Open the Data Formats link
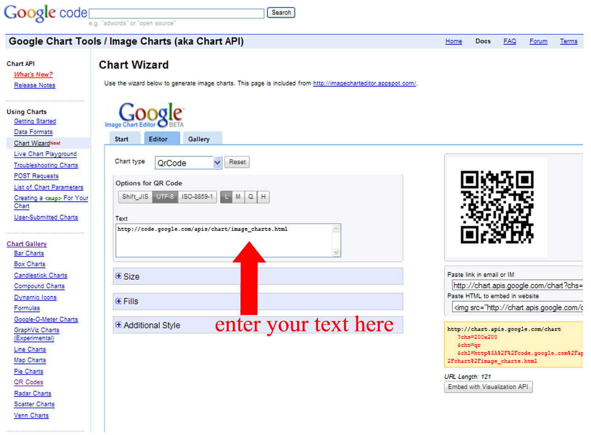This screenshot has width=591, height=435. pos(33,132)
